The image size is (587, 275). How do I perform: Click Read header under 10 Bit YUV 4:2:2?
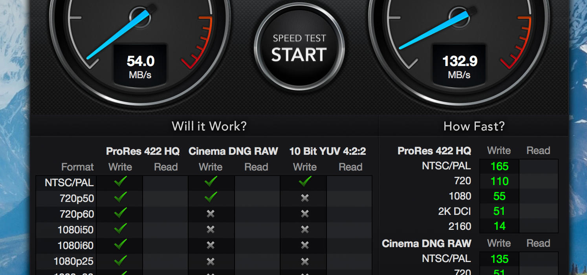pyautogui.click(x=350, y=167)
